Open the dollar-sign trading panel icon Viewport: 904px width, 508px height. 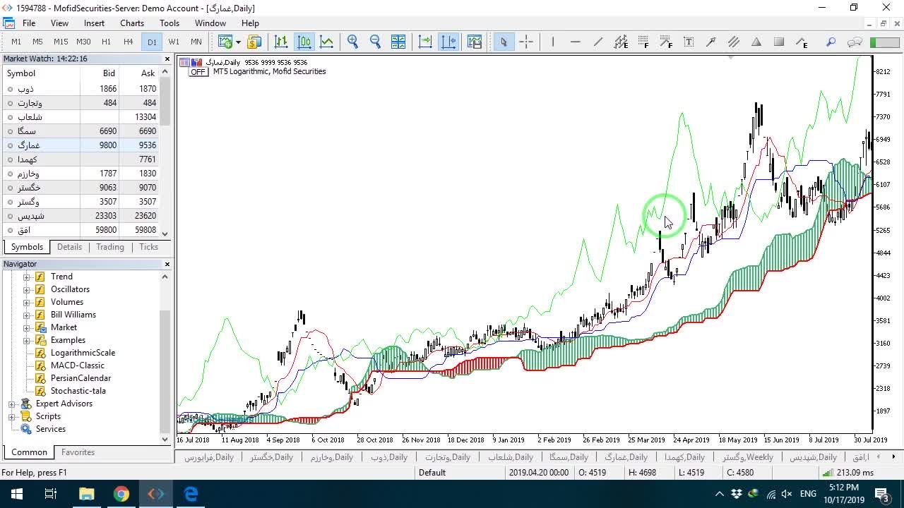click(254, 42)
